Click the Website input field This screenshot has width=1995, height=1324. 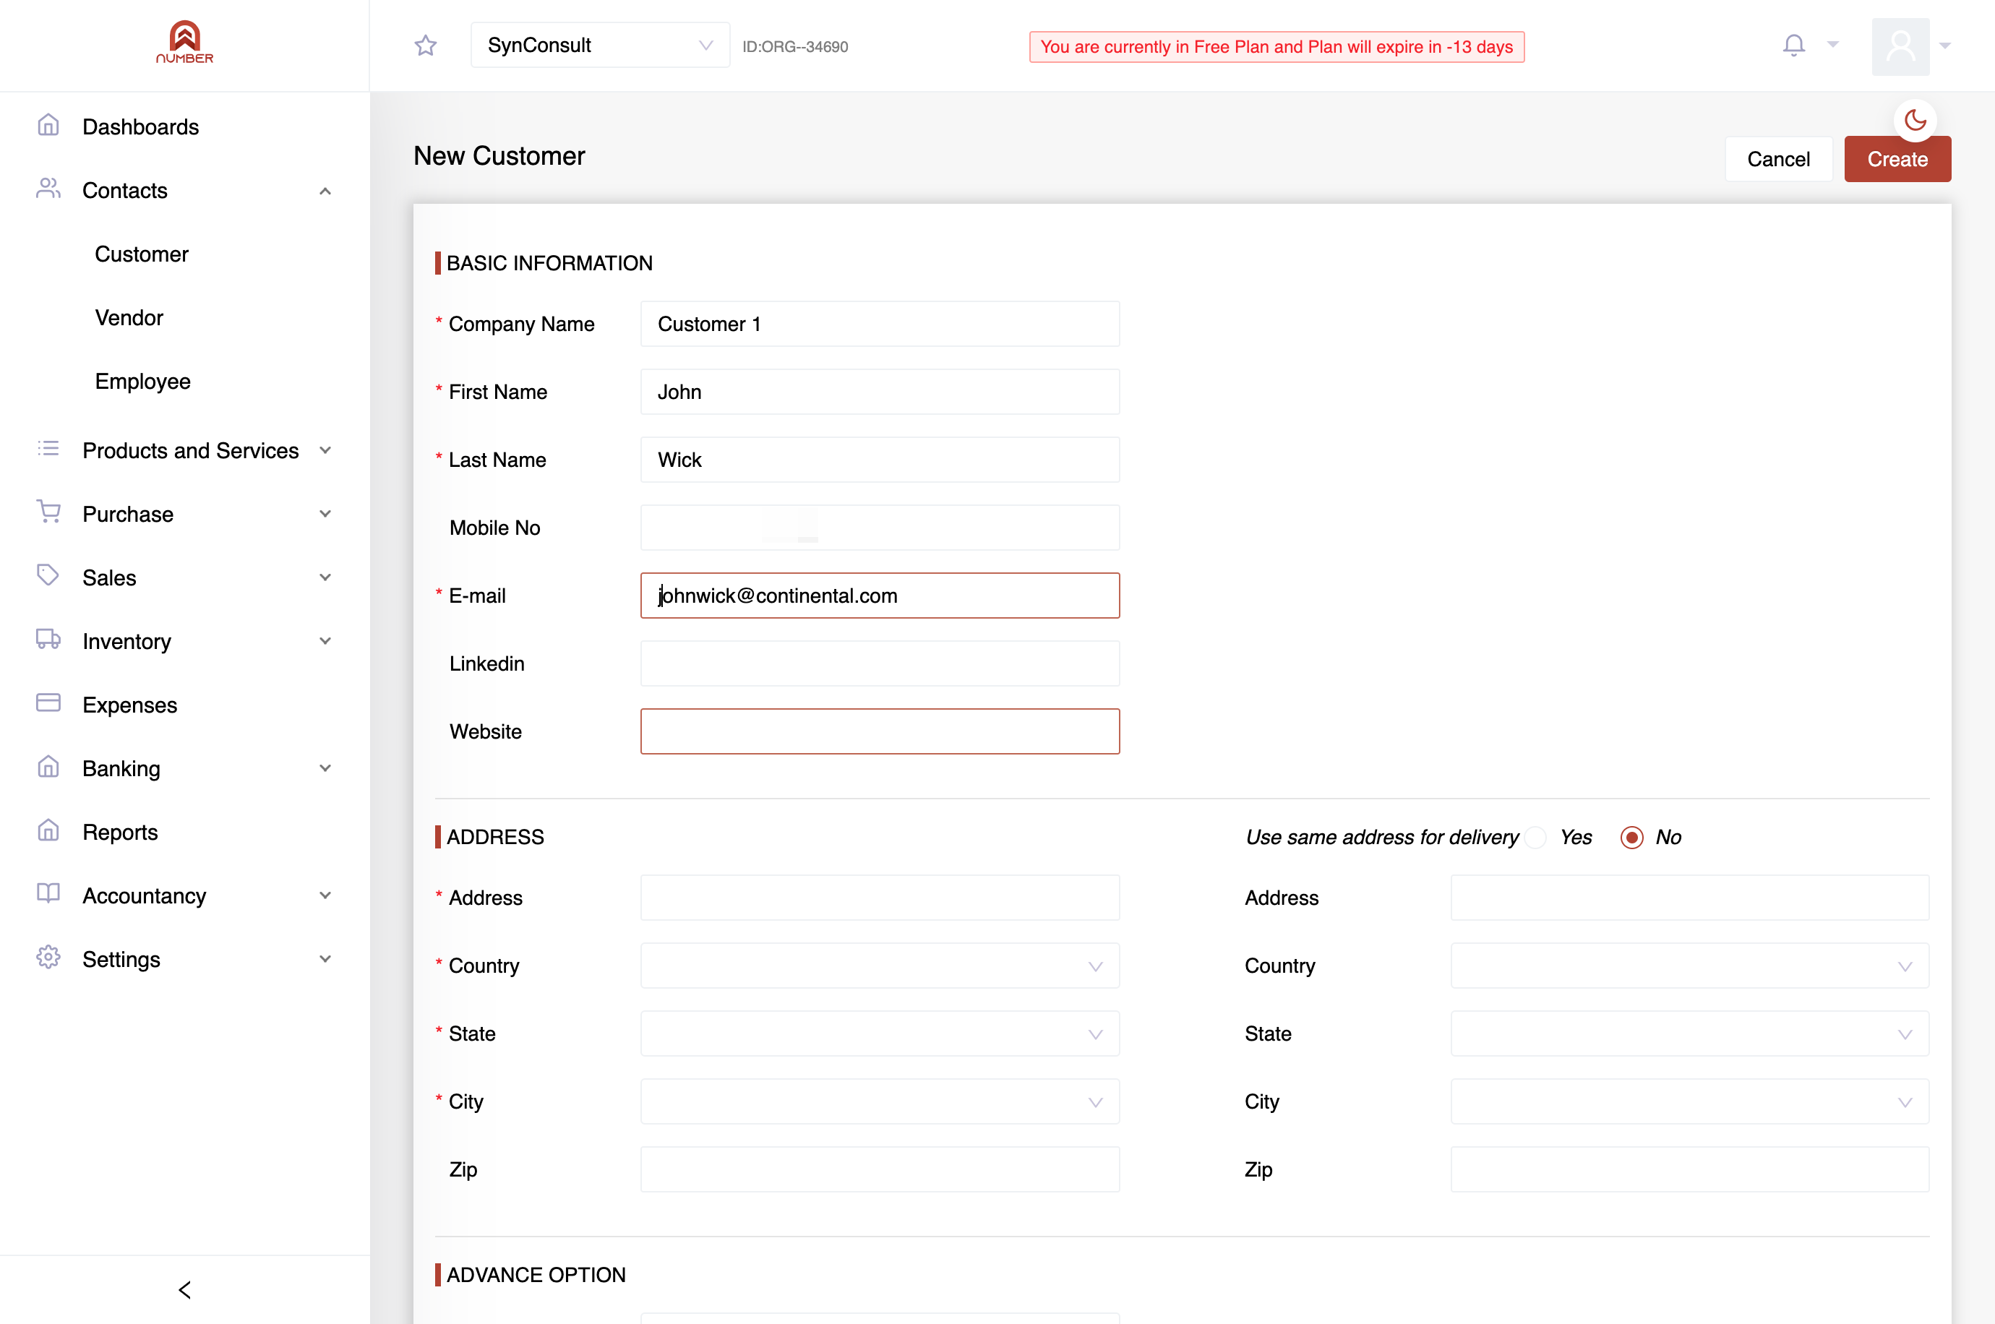(x=880, y=731)
